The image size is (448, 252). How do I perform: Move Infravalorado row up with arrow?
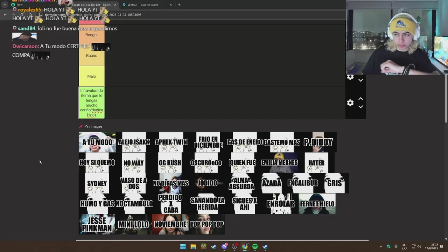point(360,99)
